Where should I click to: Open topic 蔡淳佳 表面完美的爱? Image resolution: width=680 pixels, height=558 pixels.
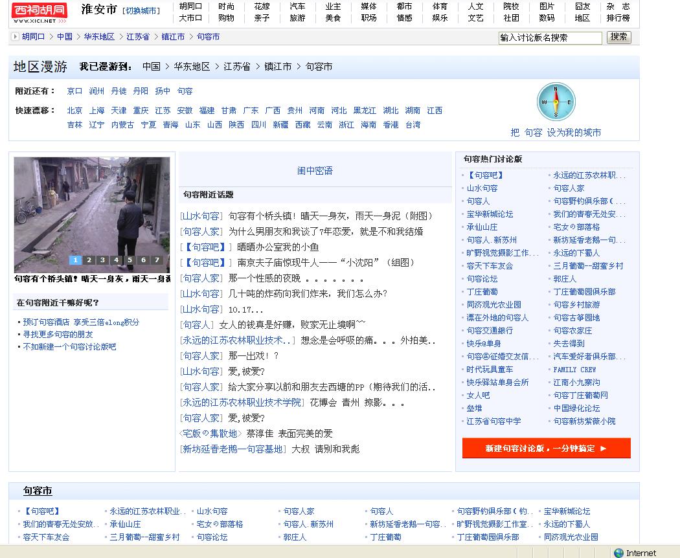(x=289, y=434)
